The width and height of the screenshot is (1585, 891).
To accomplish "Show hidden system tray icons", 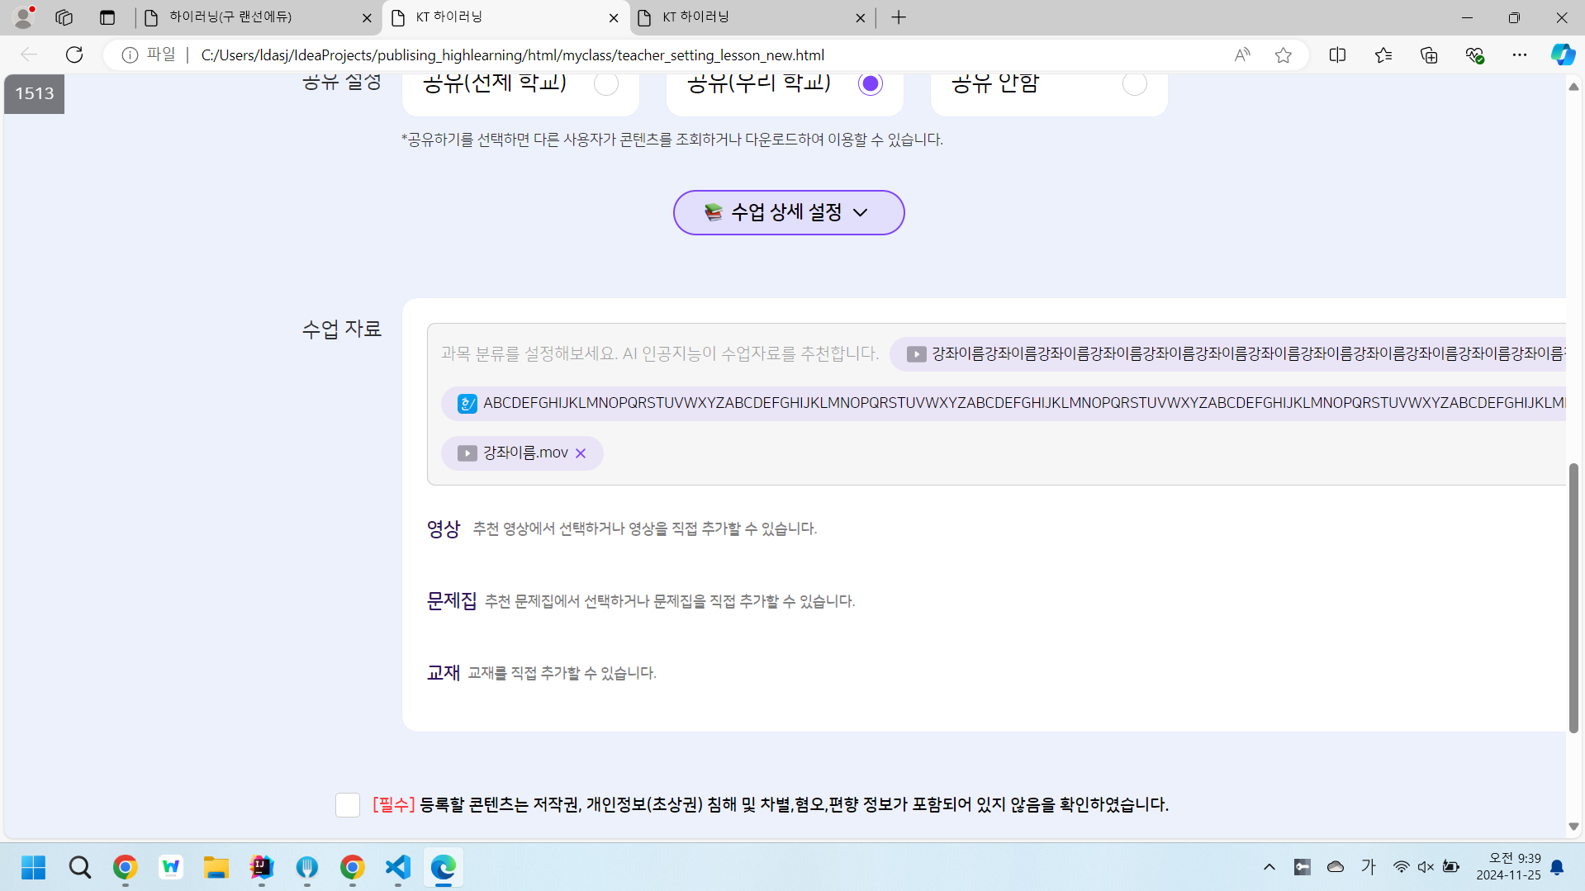I will [x=1269, y=867].
